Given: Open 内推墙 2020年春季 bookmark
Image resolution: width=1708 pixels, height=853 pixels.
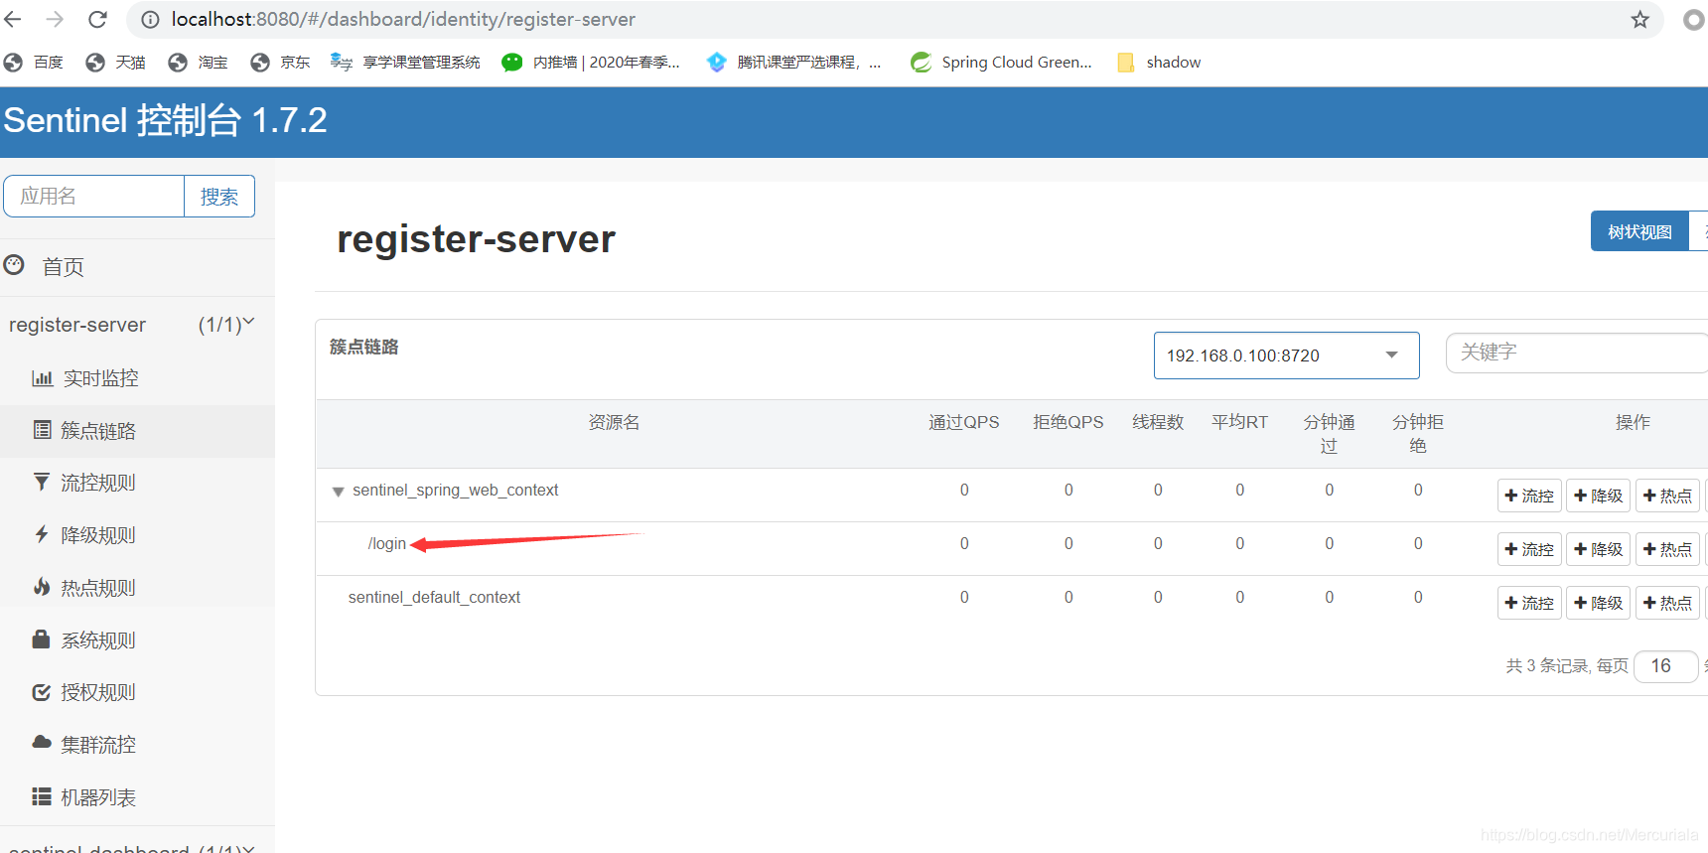Looking at the screenshot, I should click(591, 63).
